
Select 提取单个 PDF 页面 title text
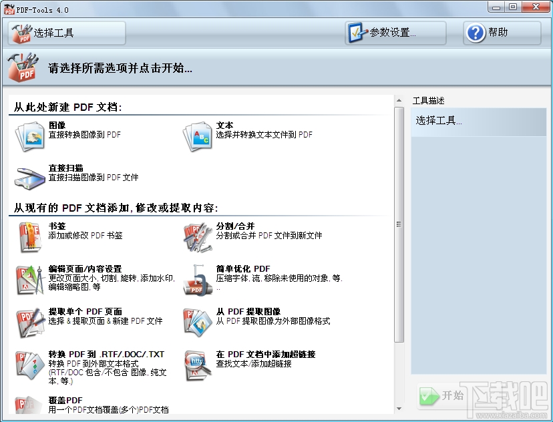[85, 311]
